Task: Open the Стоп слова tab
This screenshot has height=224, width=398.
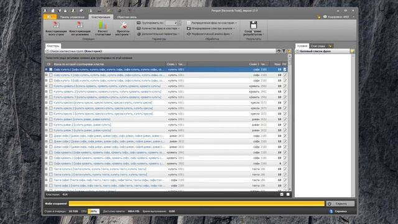Action: point(318,46)
